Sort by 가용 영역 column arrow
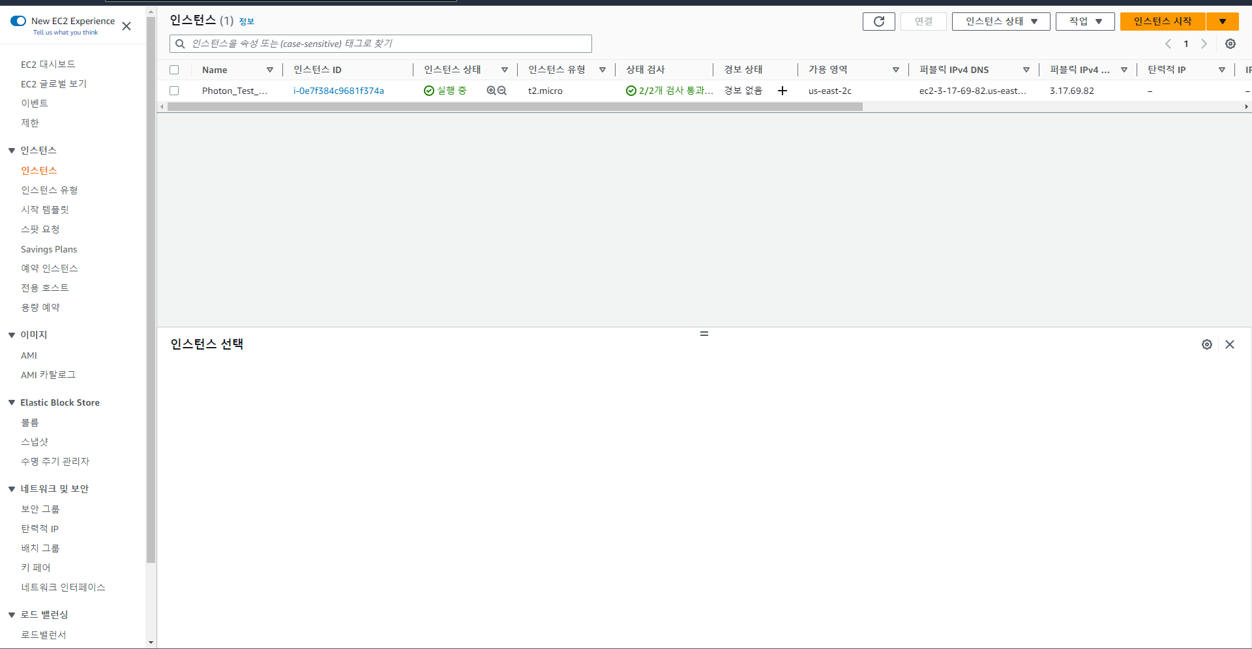Image resolution: width=1252 pixels, height=649 pixels. pyautogui.click(x=895, y=70)
